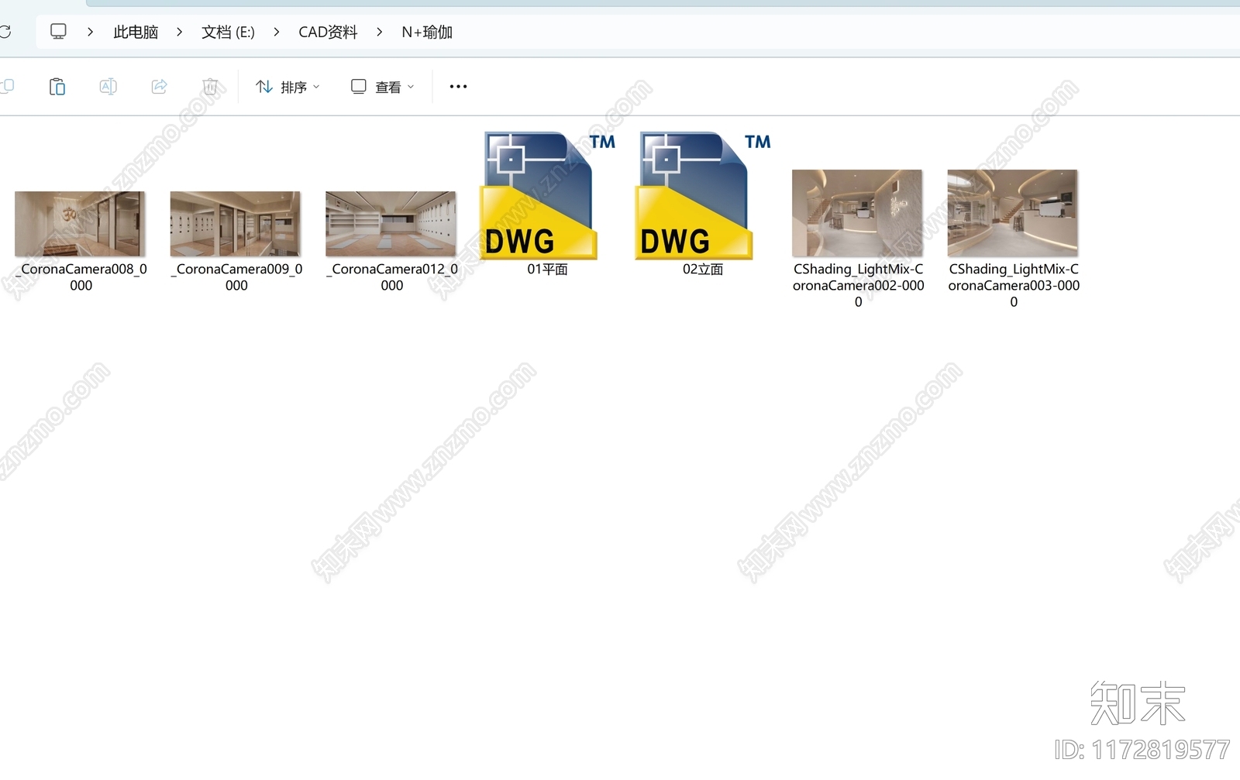Navigate to 此电脑 in breadcrumb
The height and width of the screenshot is (780, 1240).
point(136,32)
